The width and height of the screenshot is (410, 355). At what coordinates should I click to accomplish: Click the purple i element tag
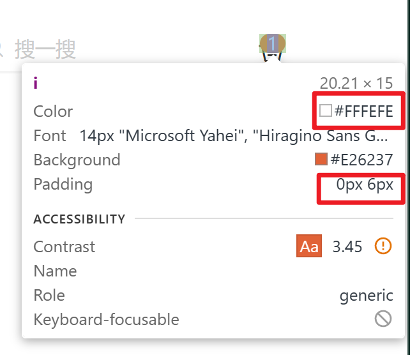tap(36, 82)
